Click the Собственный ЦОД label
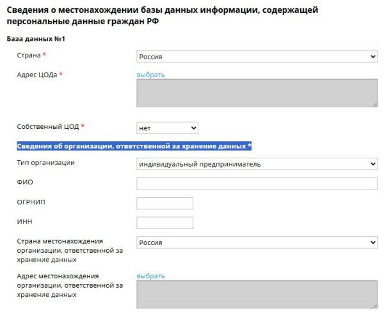Screen dimensions: 384x321 (x=48, y=127)
